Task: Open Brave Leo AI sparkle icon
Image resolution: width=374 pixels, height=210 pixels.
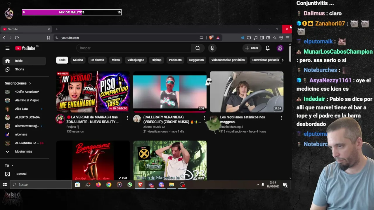Action: 275,38
